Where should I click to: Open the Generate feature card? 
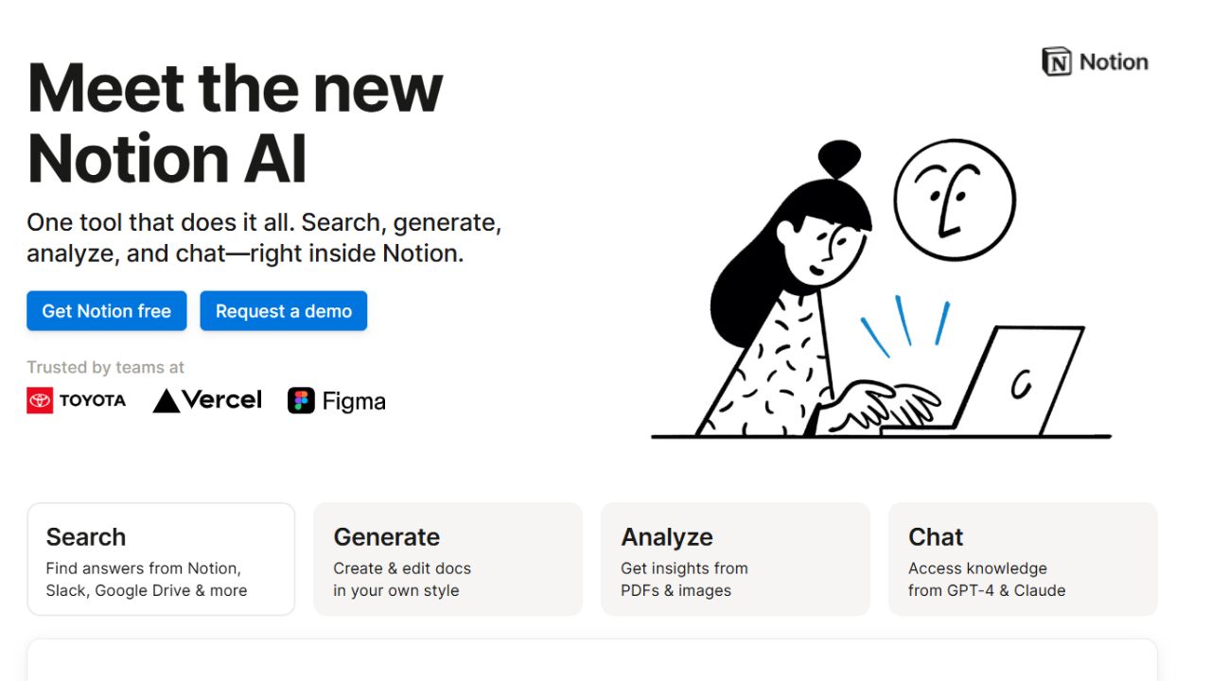tap(448, 558)
